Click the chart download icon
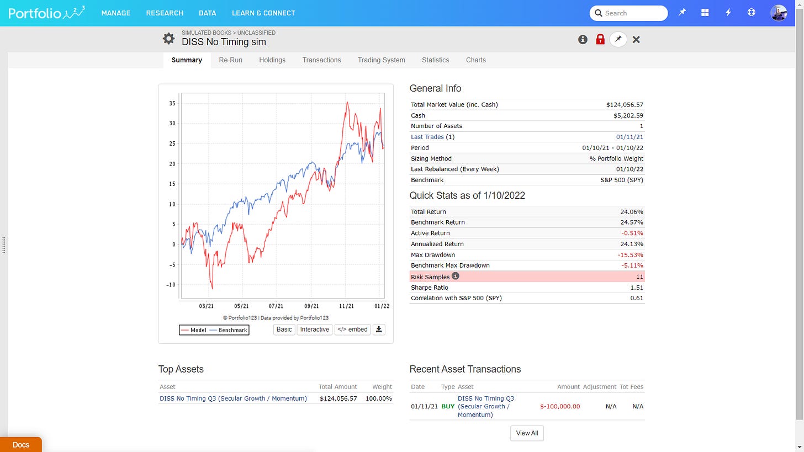The height and width of the screenshot is (452, 804). 379,329
